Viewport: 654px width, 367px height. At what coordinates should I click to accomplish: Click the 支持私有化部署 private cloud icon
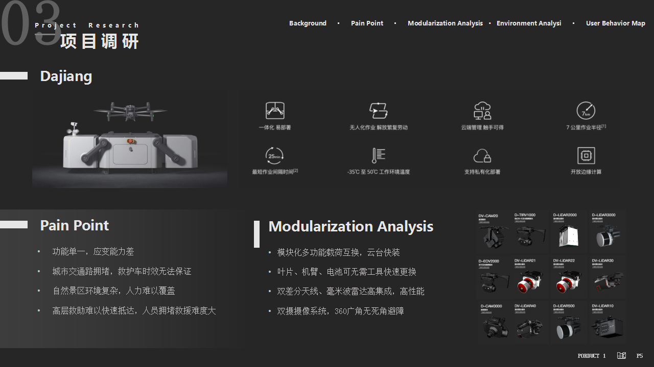[482, 154]
